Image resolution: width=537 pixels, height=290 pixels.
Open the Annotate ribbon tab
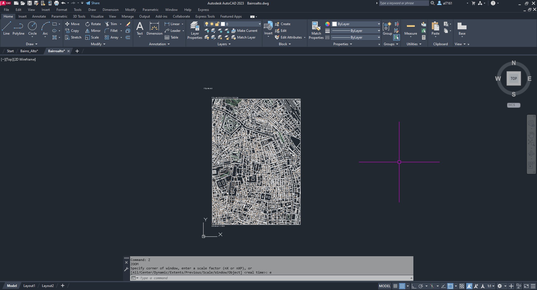[x=39, y=16]
